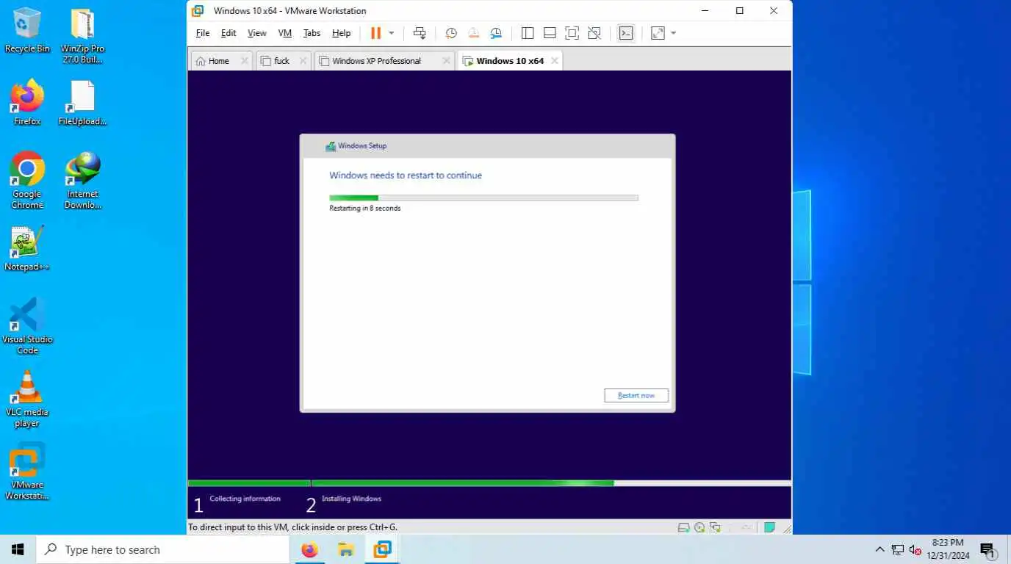The width and height of the screenshot is (1011, 564).
Task: Click the 'Collecting information' step label
Action: pos(245,499)
